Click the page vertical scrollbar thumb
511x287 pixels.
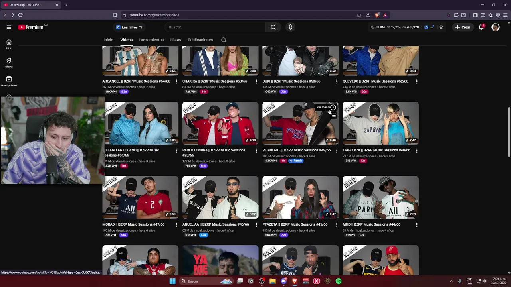[509, 132]
